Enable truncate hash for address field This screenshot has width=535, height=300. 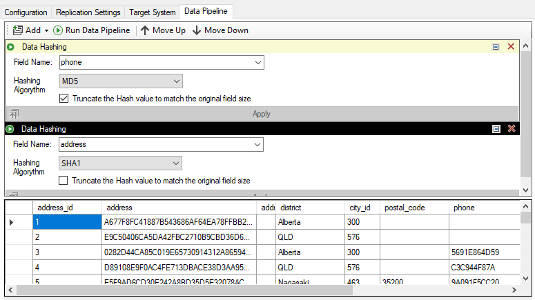(x=64, y=181)
